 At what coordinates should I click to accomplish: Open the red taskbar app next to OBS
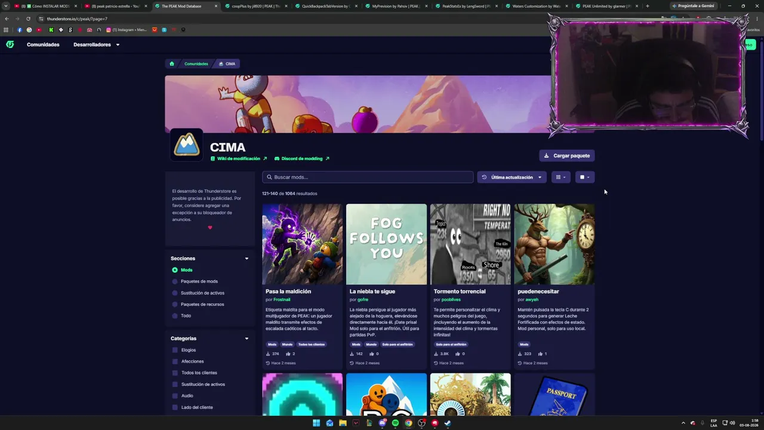(x=435, y=423)
